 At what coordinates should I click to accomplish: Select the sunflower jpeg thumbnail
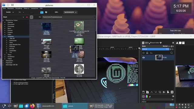coord(79,25)
